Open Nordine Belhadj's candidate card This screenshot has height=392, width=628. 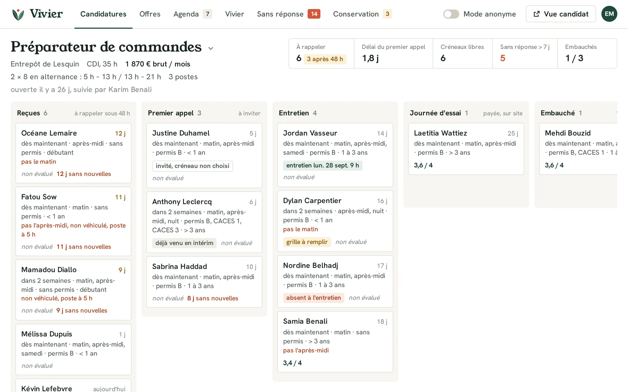click(335, 281)
